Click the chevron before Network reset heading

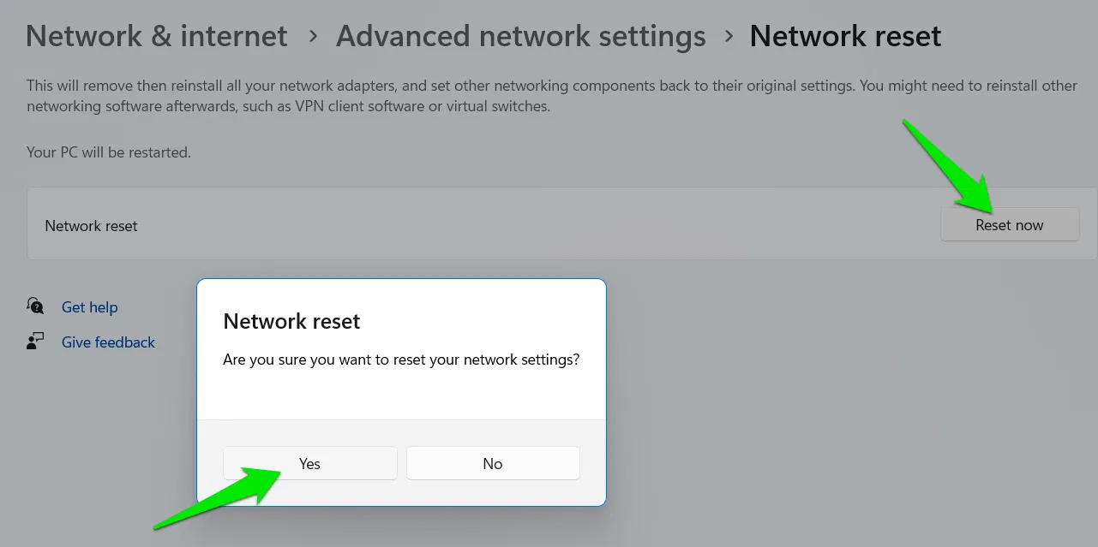[x=729, y=37]
